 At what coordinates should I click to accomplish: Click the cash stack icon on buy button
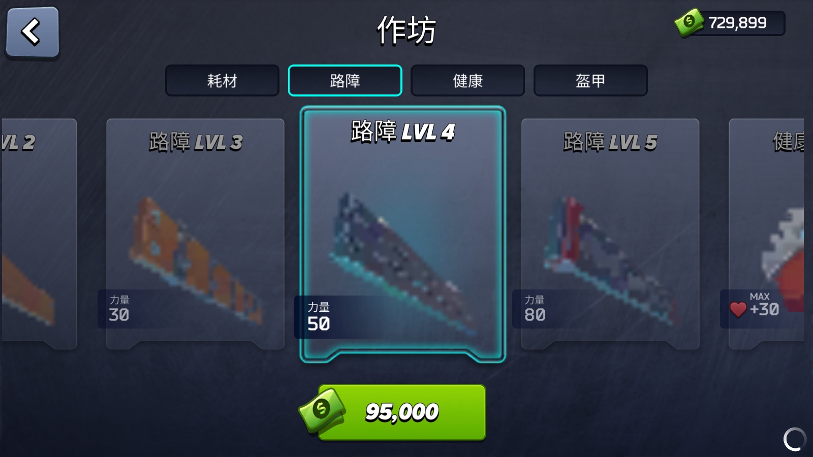pos(322,410)
